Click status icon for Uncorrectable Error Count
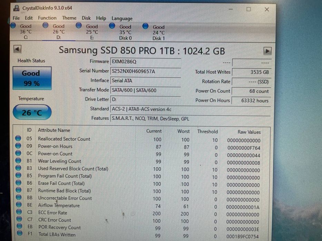The height and width of the screenshot is (241, 322). tap(19, 197)
